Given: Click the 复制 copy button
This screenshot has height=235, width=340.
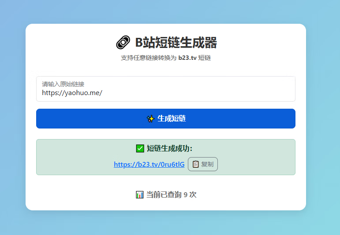Looking at the screenshot, I should click(203, 164).
